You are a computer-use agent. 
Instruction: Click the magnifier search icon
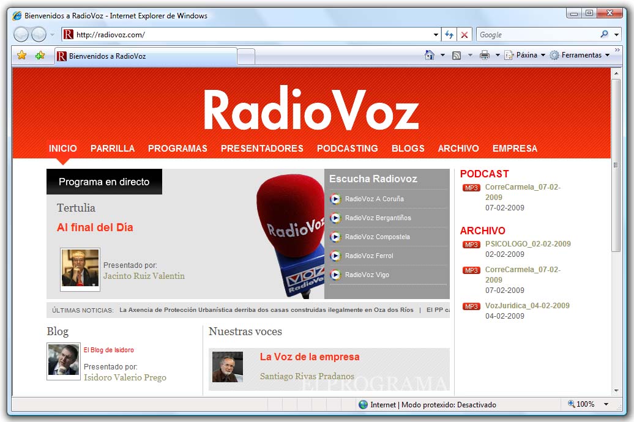604,34
